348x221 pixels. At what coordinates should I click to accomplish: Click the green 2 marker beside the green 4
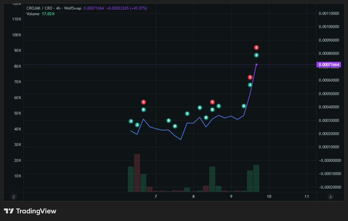[137, 125]
